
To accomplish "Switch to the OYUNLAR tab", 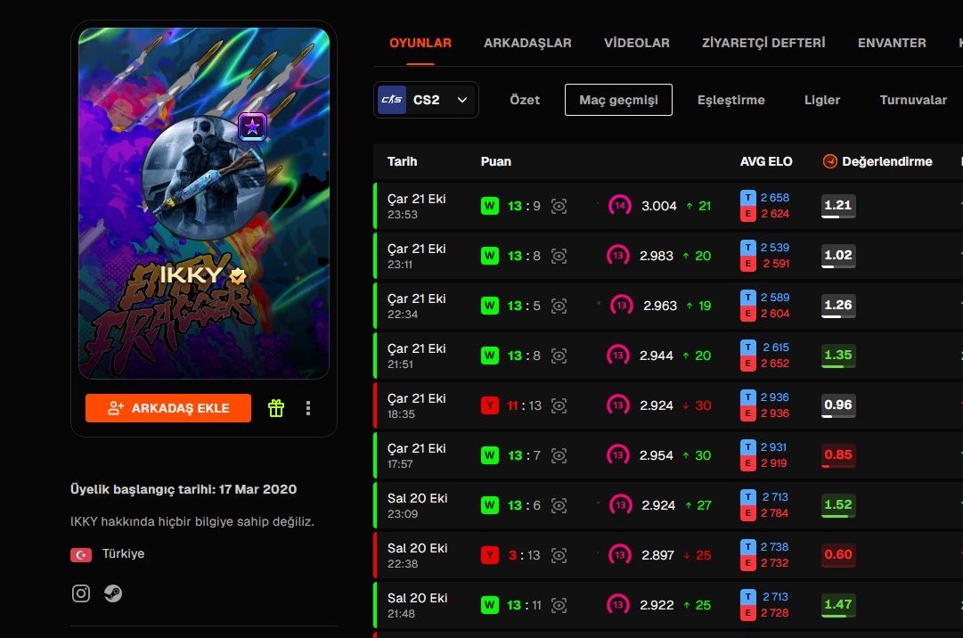I will pyautogui.click(x=420, y=43).
